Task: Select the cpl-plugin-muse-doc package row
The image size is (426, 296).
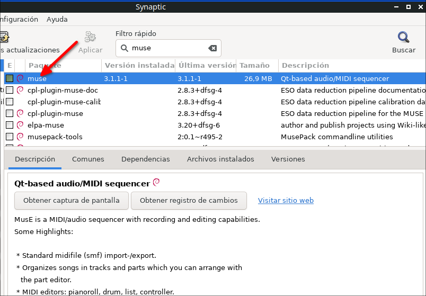Action: (215, 90)
